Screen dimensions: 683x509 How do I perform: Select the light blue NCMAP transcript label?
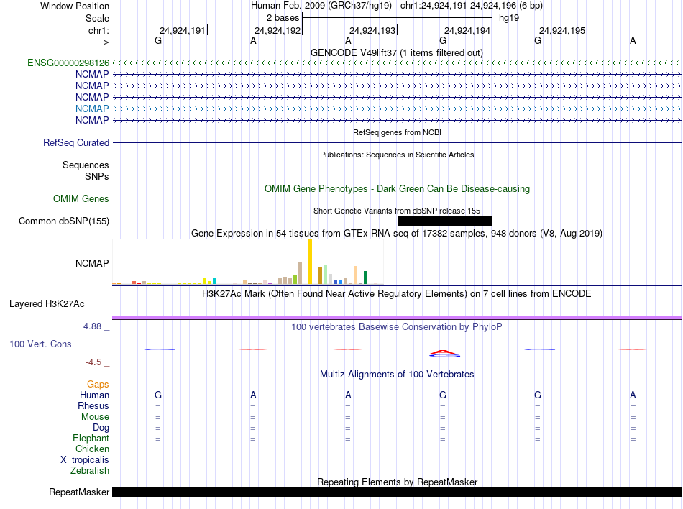click(x=92, y=109)
